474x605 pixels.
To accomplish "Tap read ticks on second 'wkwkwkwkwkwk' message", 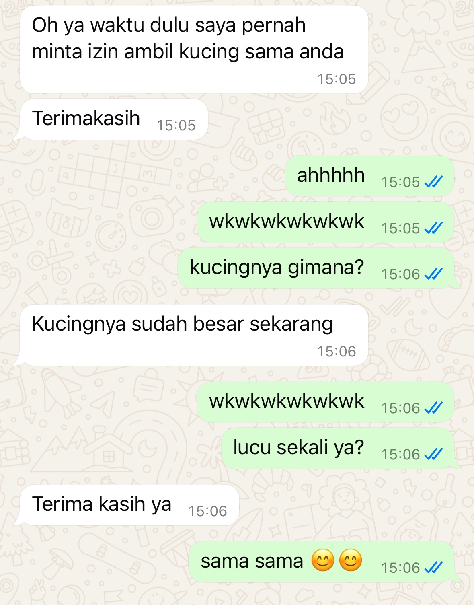I will pyautogui.click(x=433, y=408).
